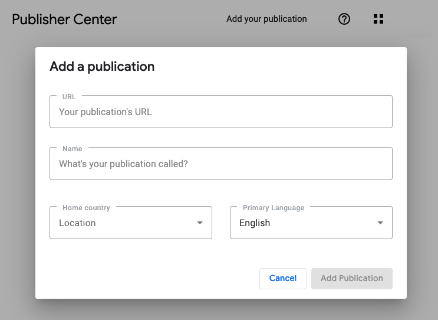Click the Name field label
Screen dimensions: 438x320
pos(72,149)
